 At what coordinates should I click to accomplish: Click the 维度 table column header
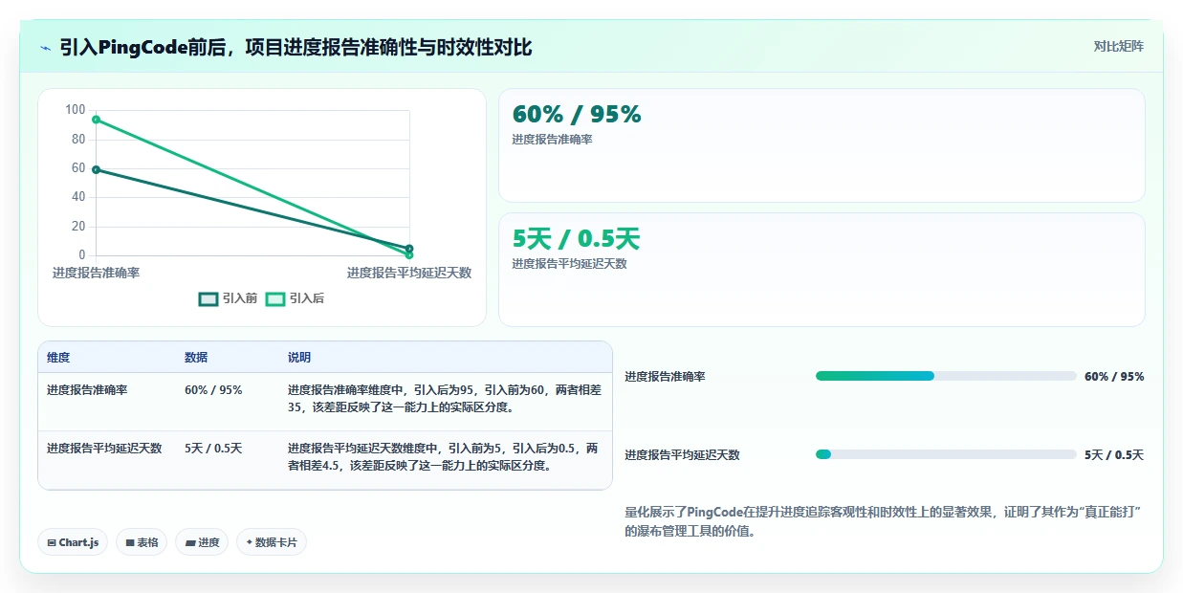pos(58,358)
